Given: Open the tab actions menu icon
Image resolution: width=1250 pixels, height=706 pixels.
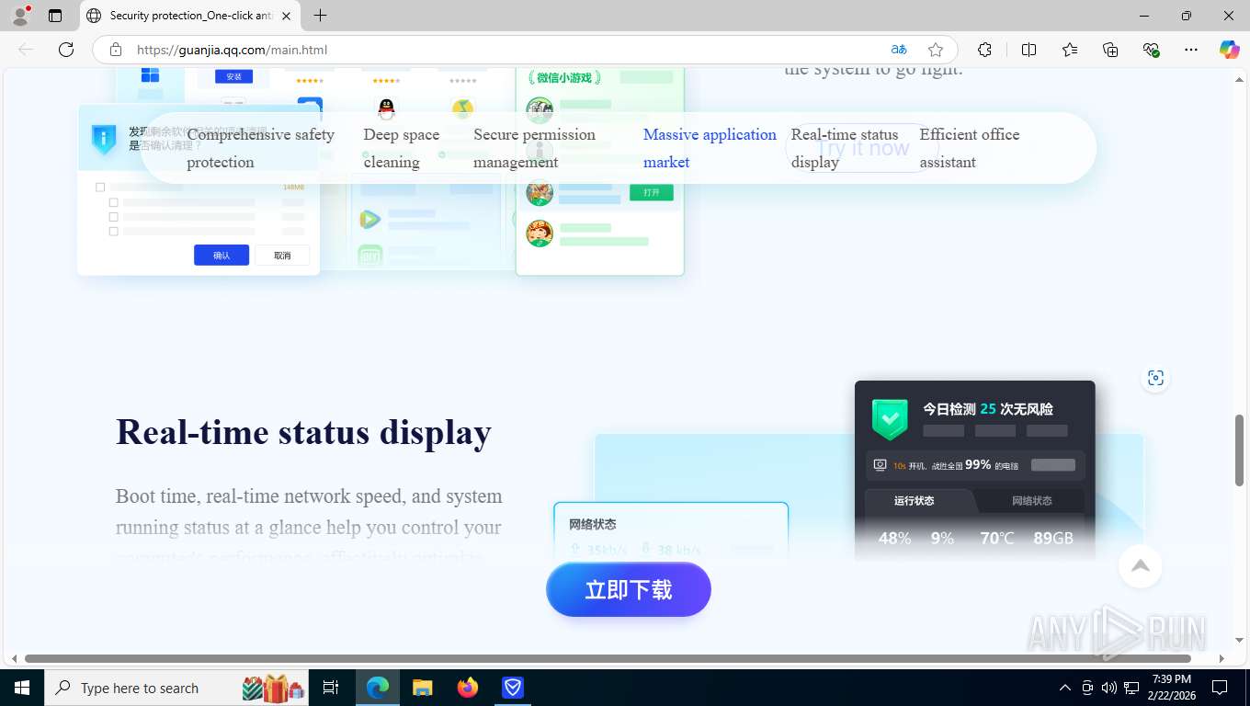Looking at the screenshot, I should [x=55, y=16].
